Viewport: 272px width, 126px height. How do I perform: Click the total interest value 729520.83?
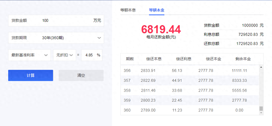click(248, 35)
